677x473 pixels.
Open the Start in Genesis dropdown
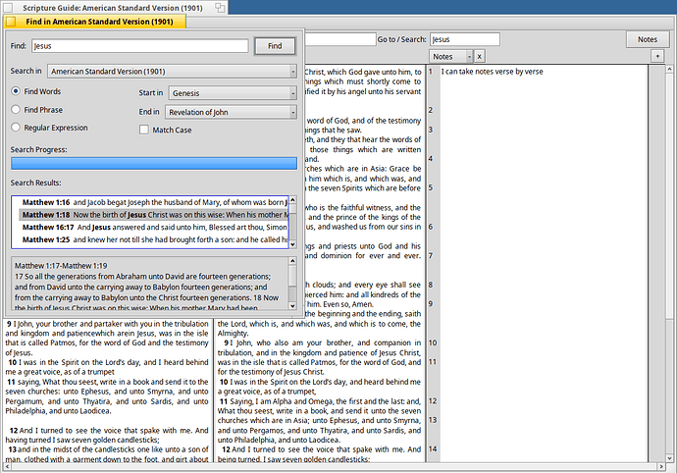tap(233, 93)
